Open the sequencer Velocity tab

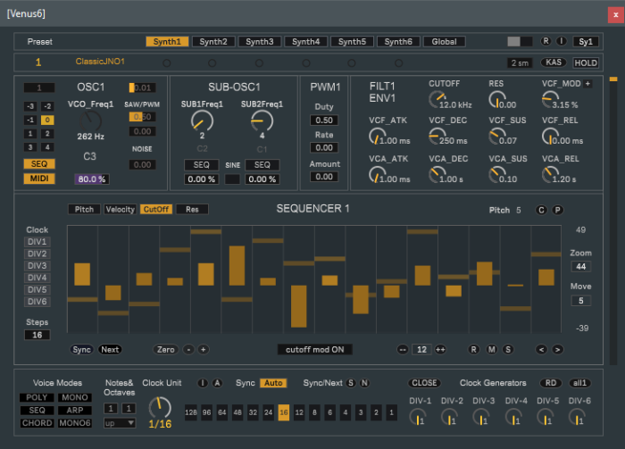tap(120, 210)
